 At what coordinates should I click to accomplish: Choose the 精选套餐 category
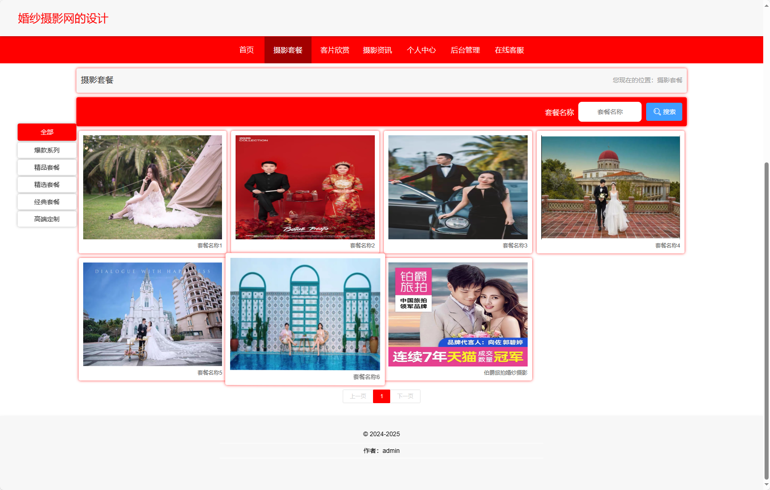[47, 185]
